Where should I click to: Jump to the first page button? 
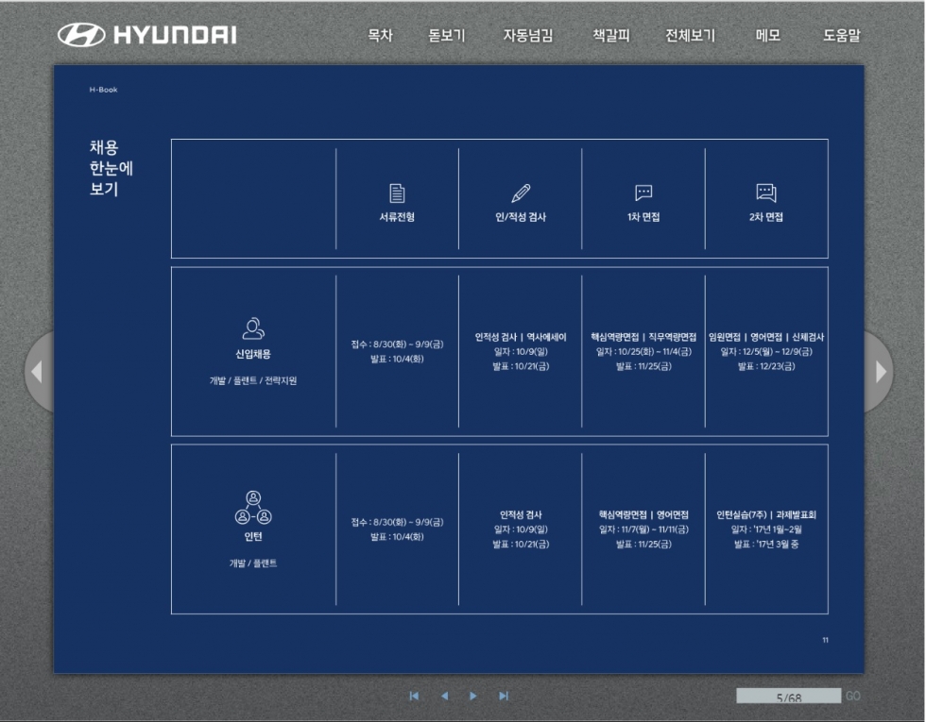point(414,697)
